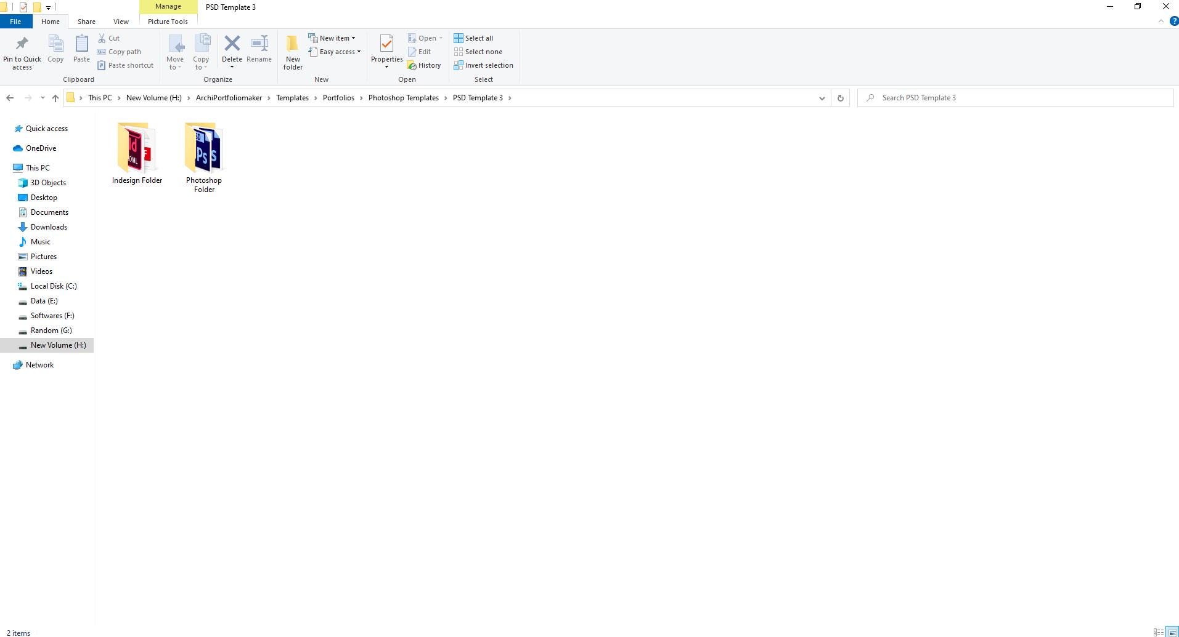Expand the address bar history dropdown
The image size is (1179, 637).
[x=822, y=98]
